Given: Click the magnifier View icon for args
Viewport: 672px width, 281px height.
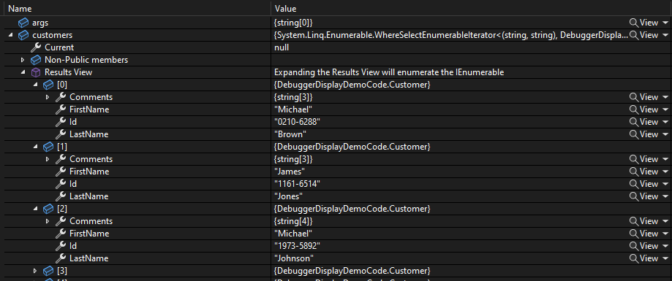Looking at the screenshot, I should [633, 23].
